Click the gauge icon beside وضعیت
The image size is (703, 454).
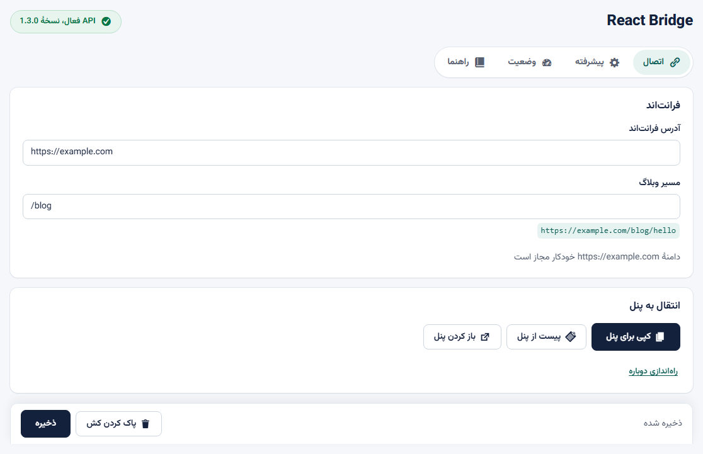547,62
